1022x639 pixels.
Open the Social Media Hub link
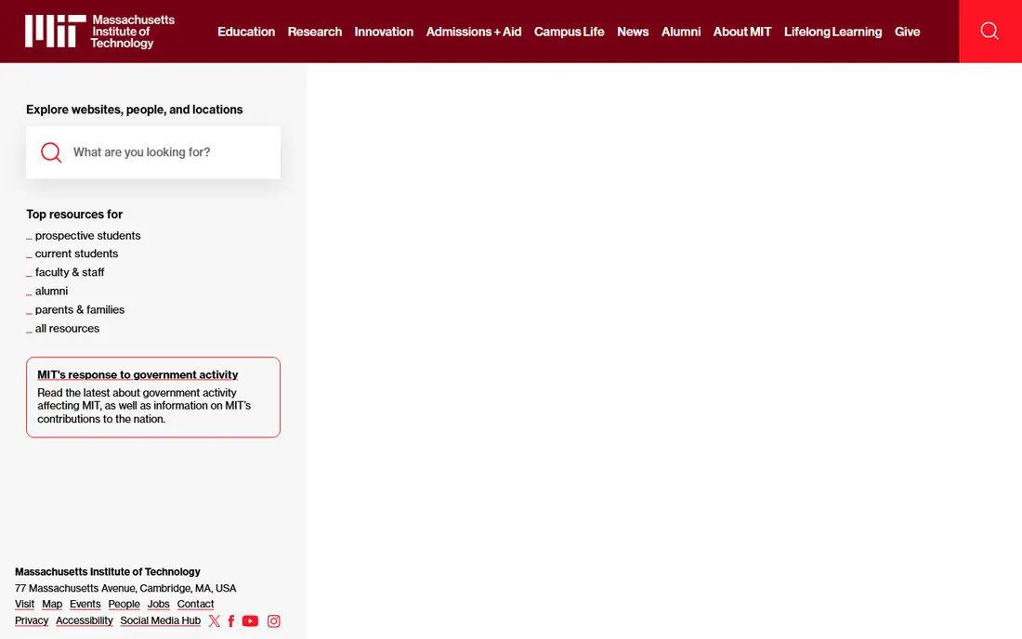(x=161, y=620)
